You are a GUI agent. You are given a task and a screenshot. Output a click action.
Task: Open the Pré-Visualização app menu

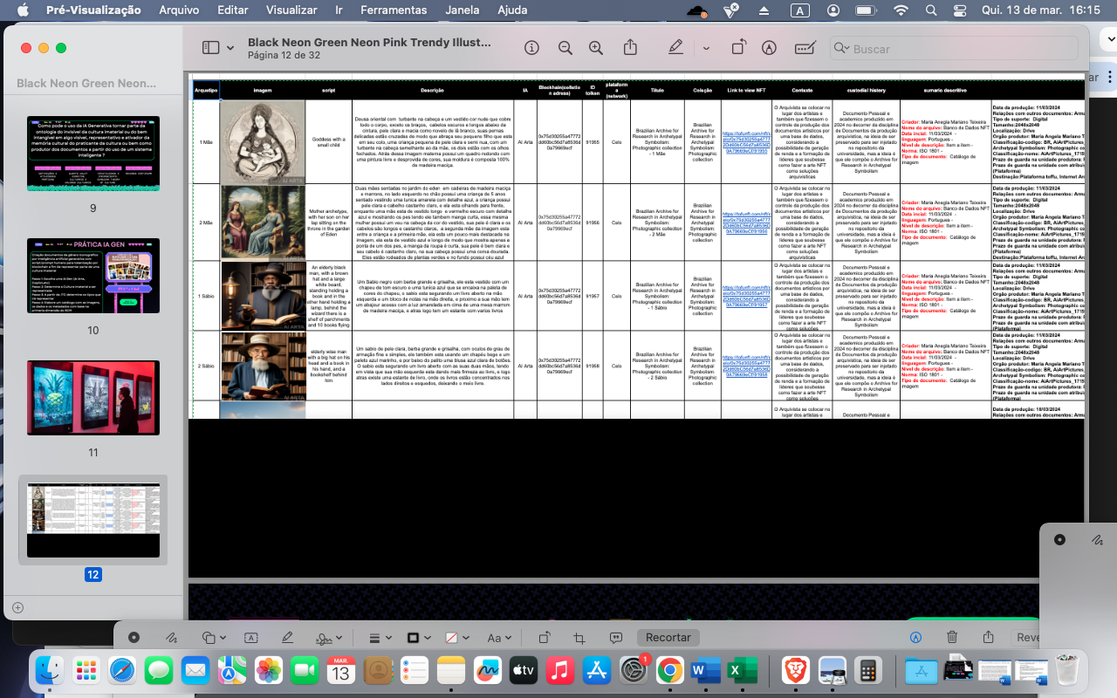(x=93, y=10)
